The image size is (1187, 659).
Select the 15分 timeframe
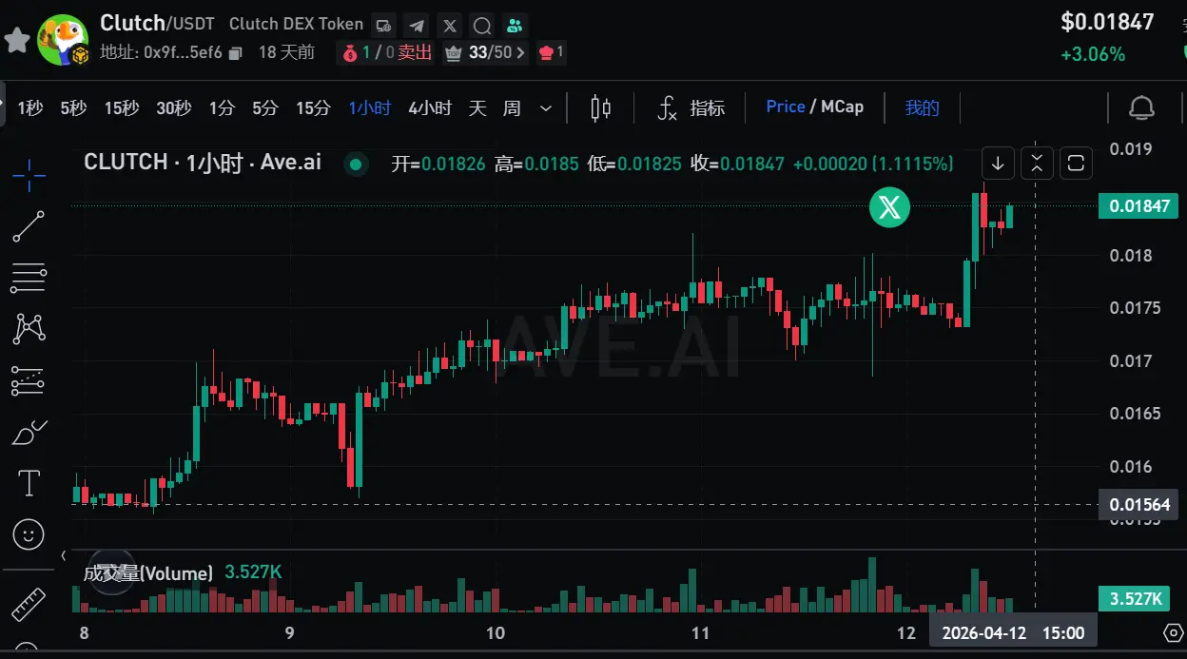[x=313, y=108]
